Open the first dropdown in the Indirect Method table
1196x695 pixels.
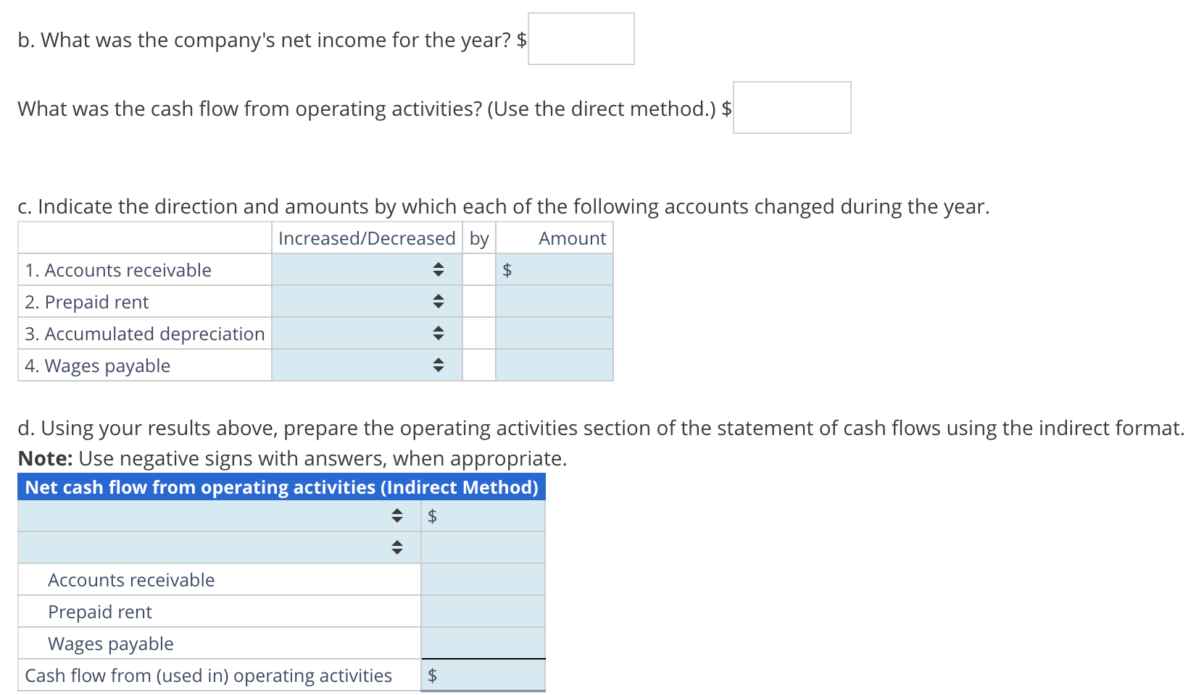point(217,515)
